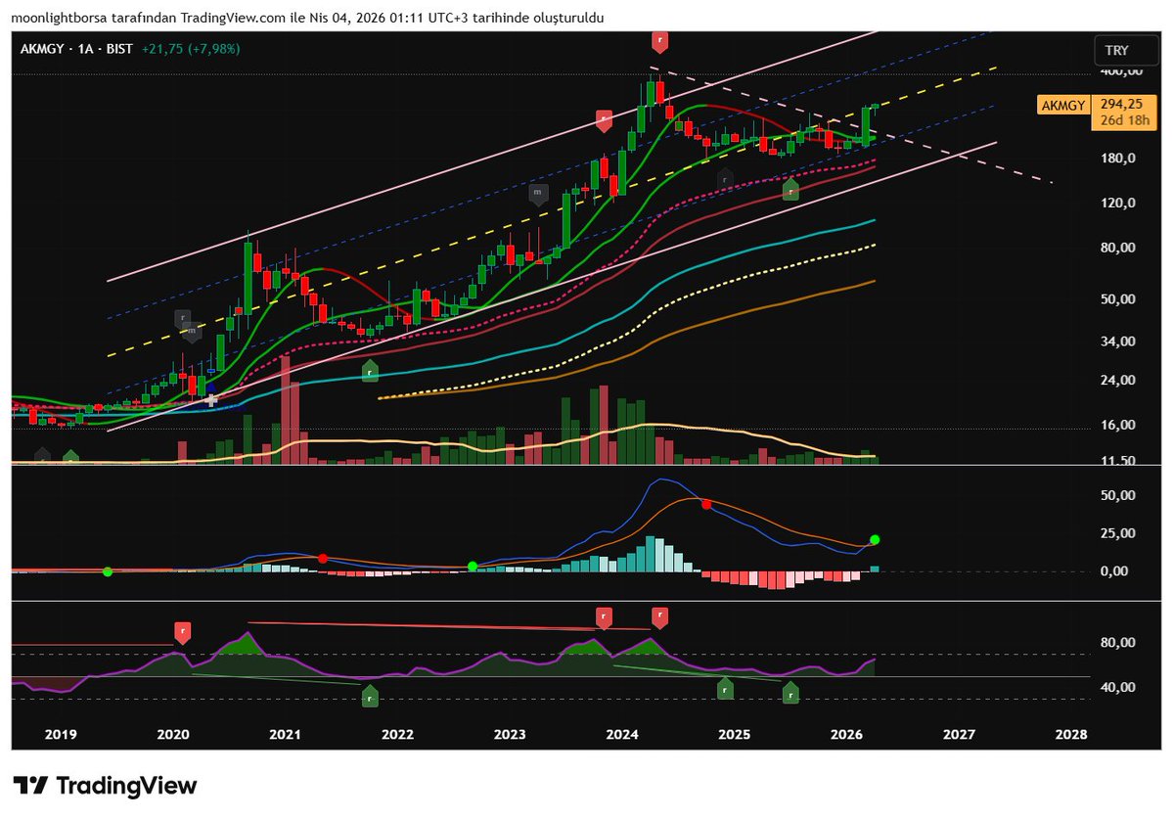Click the RSI 40,00 axis label
Screen dimensions: 1173x820
click(x=1117, y=687)
